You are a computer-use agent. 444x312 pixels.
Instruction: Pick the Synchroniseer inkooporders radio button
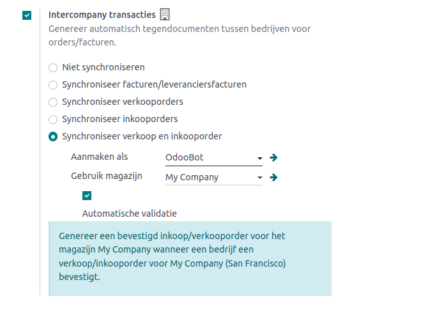(x=53, y=119)
